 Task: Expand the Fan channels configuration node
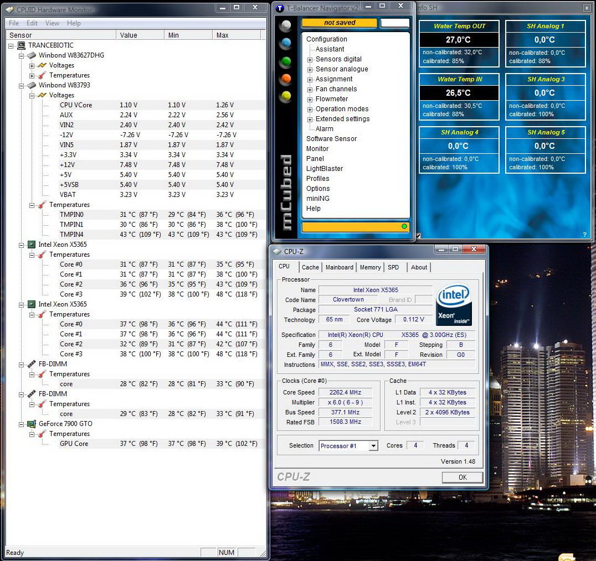(310, 90)
